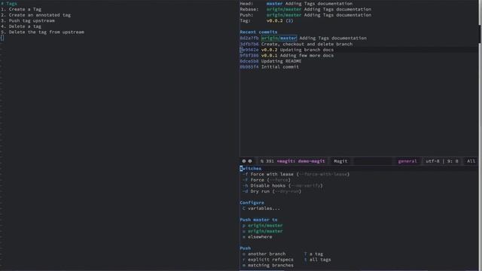Select push matching branches
This screenshot has width=482, height=271.
click(268, 265)
